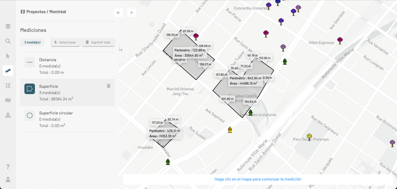Click the back arrow button
Screen dimensions: 397x189
[118, 13]
